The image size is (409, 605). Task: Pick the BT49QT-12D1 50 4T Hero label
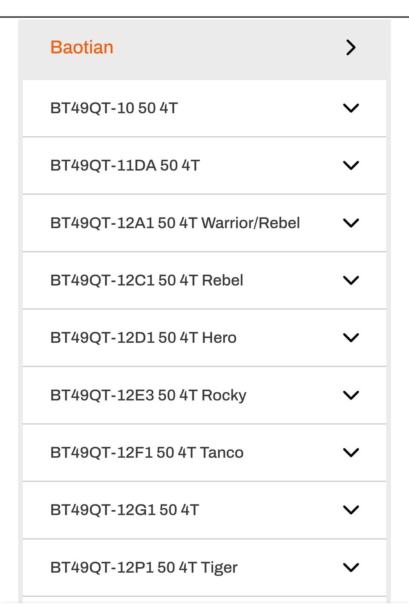point(143,338)
